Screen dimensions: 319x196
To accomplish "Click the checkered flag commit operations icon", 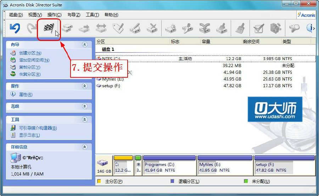I will 49,28.
